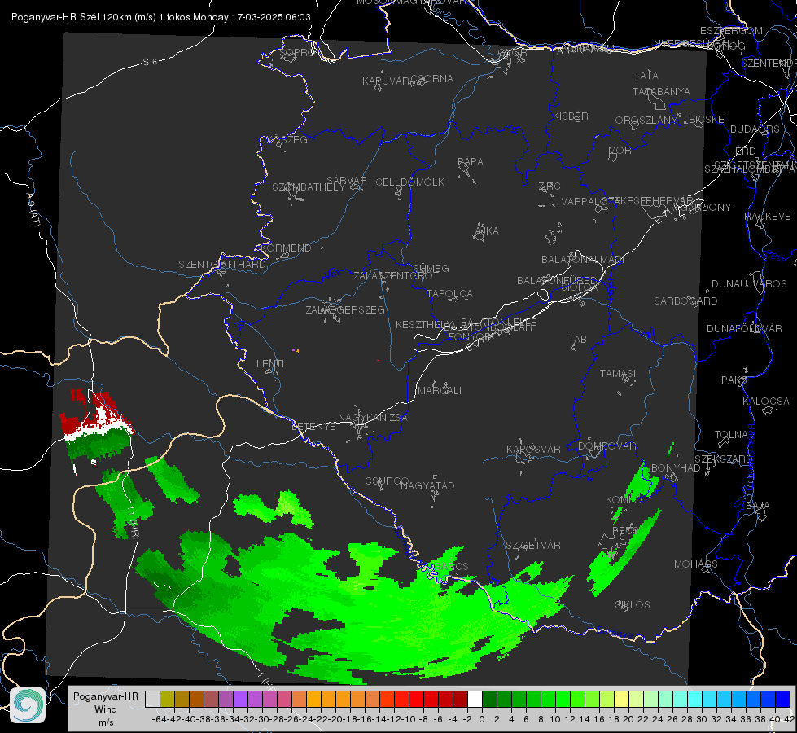Click the SZEKSZÁRD label
This screenshot has width=797, height=733.
coord(723,459)
